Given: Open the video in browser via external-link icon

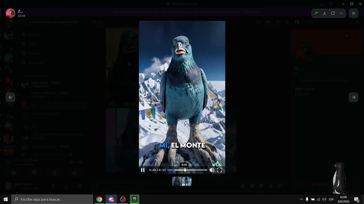Looking at the screenshot, I should click(x=333, y=13).
